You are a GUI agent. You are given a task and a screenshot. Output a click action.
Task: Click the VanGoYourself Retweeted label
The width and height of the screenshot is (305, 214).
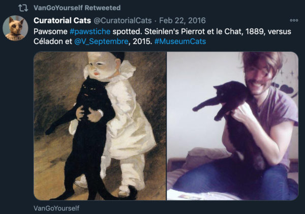point(77,8)
